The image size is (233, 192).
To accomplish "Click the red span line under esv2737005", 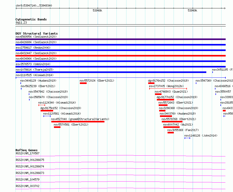I will coord(168,89).
